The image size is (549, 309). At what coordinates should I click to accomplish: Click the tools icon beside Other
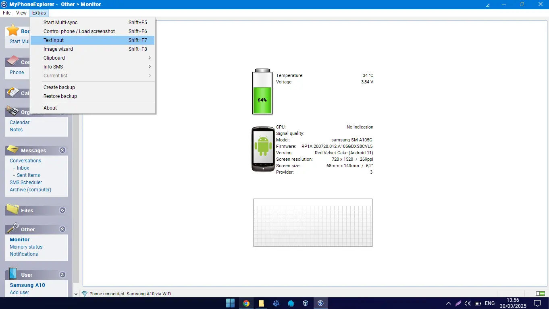pos(13,228)
